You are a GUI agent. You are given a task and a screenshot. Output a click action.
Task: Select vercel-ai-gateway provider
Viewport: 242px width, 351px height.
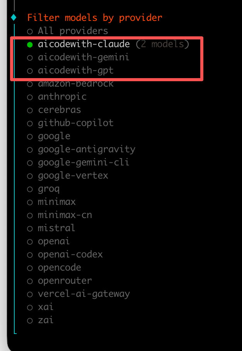click(x=84, y=294)
